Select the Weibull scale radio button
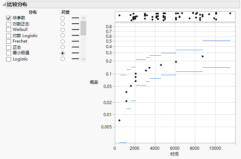 point(63,30)
